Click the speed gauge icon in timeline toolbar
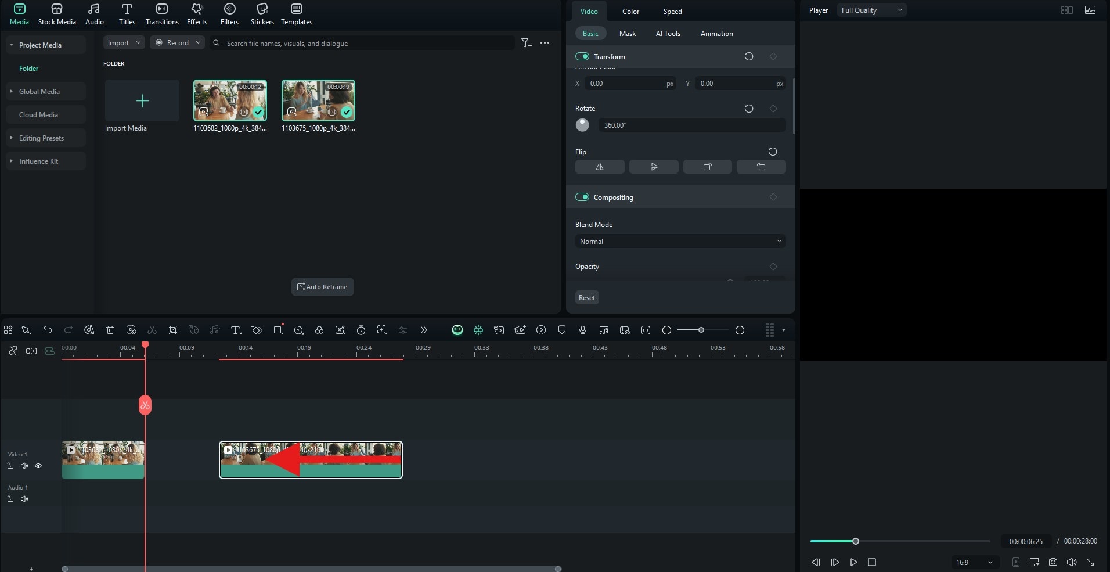 pyautogui.click(x=299, y=330)
